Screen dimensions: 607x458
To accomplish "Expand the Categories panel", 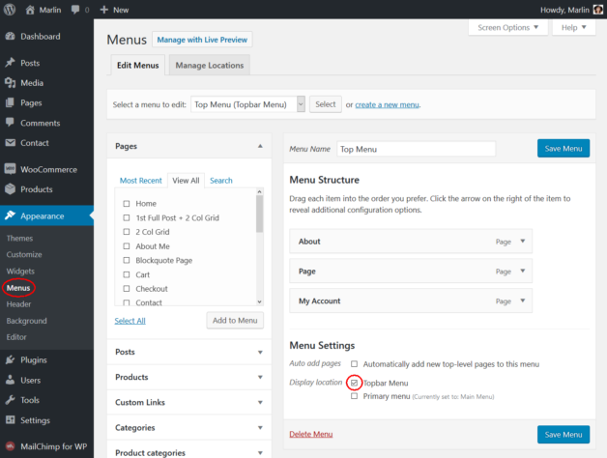I will point(260,427).
